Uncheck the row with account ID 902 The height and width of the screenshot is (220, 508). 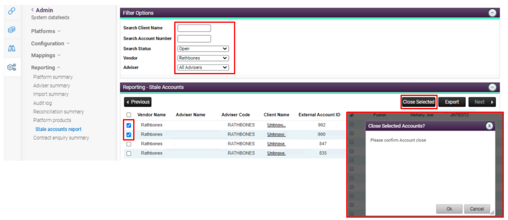point(129,125)
